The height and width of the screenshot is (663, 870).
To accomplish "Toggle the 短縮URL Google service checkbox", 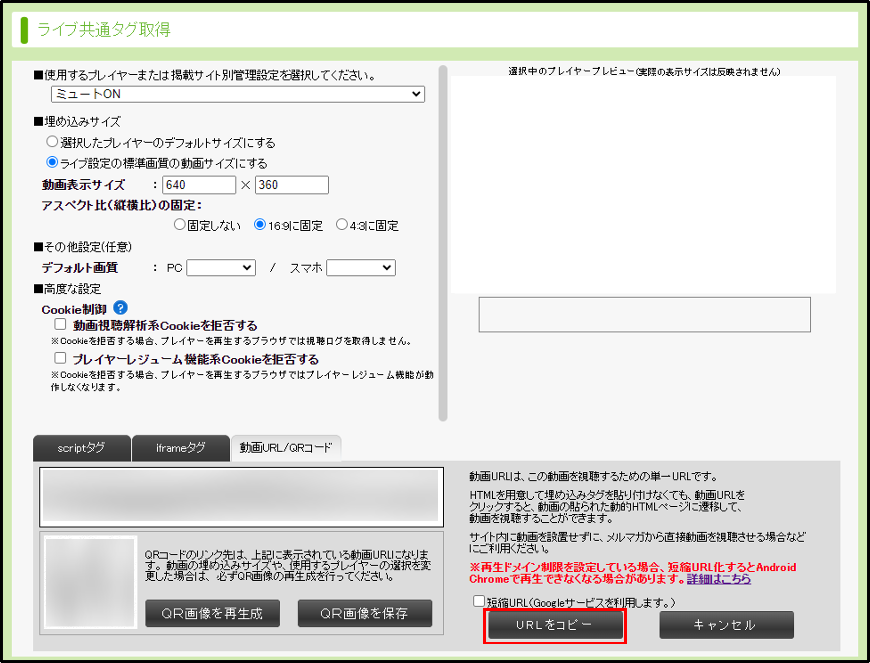I will point(479,601).
